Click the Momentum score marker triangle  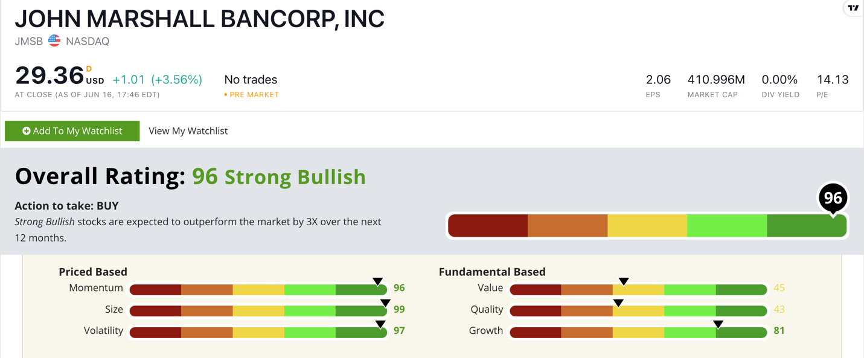[x=377, y=281]
